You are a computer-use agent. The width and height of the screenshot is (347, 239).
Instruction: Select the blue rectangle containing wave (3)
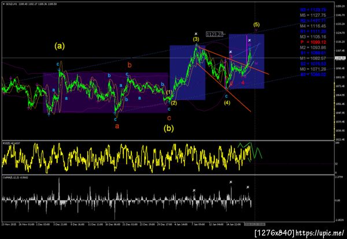click(187, 73)
